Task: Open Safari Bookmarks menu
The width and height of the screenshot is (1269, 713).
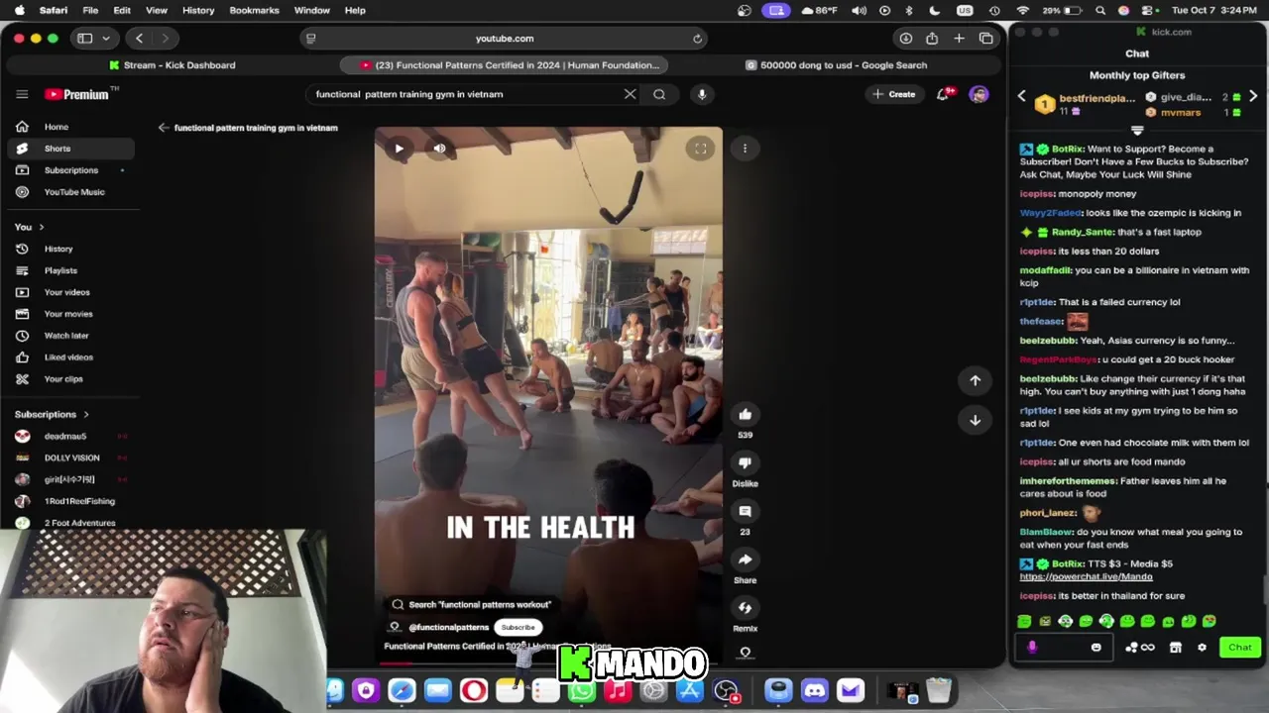Action: pyautogui.click(x=254, y=10)
